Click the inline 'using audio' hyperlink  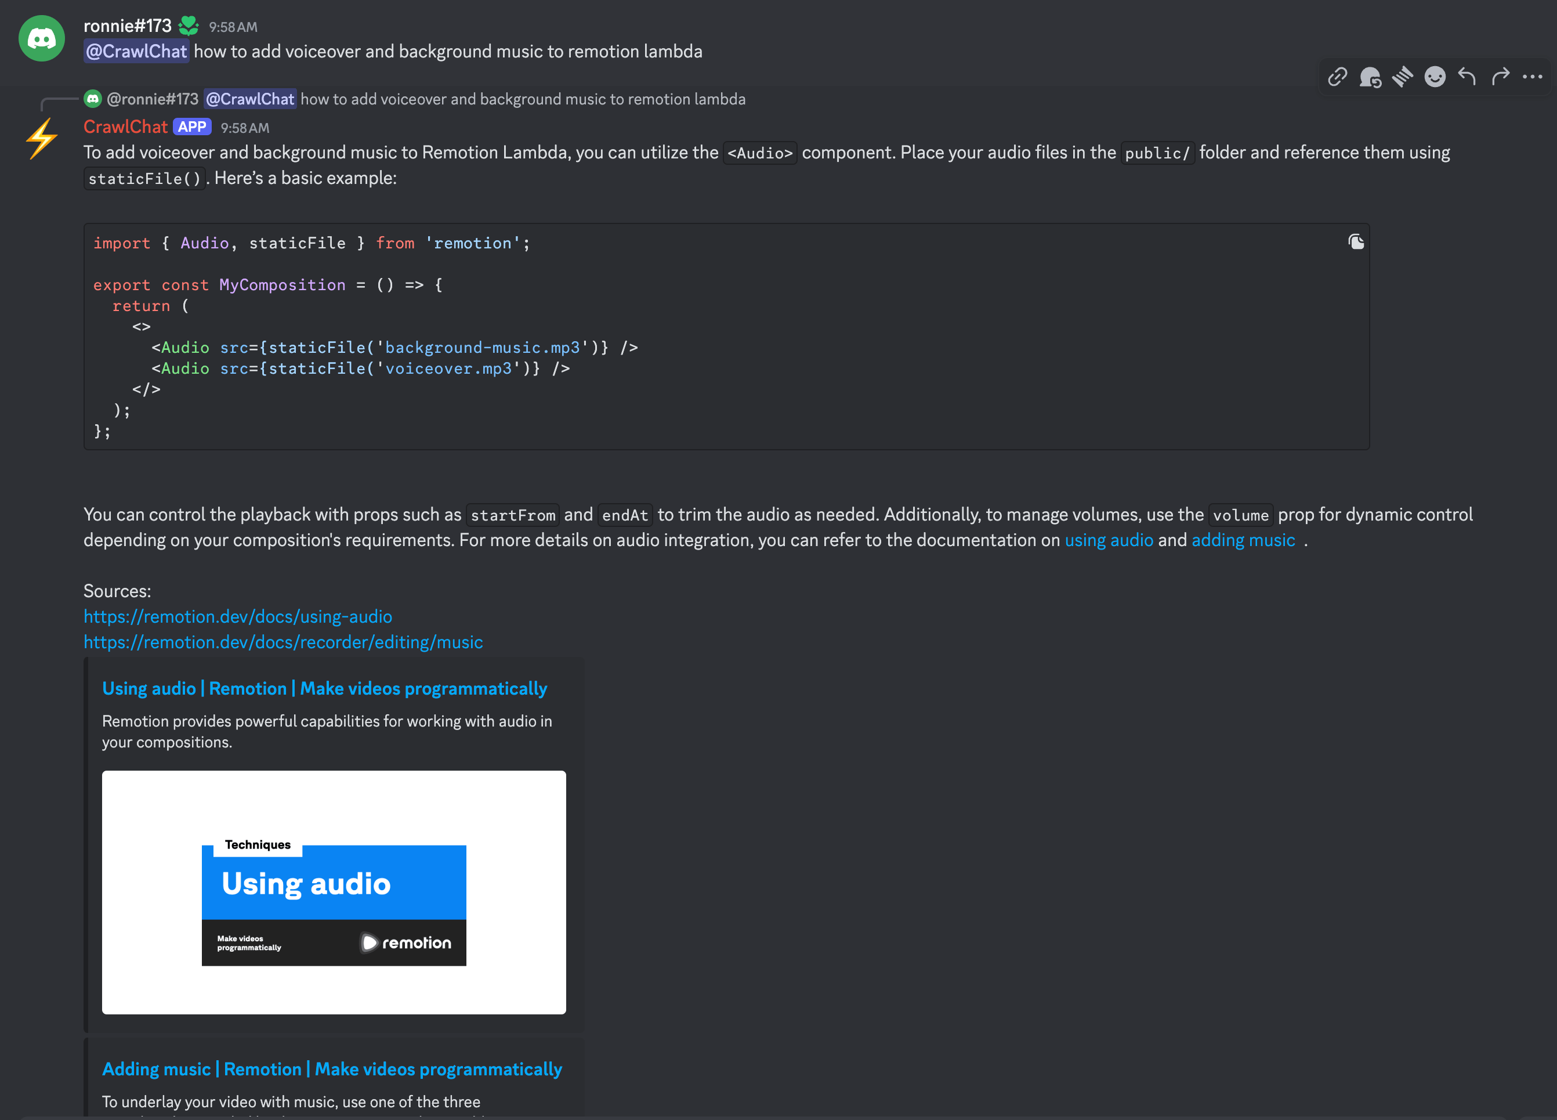click(x=1108, y=540)
